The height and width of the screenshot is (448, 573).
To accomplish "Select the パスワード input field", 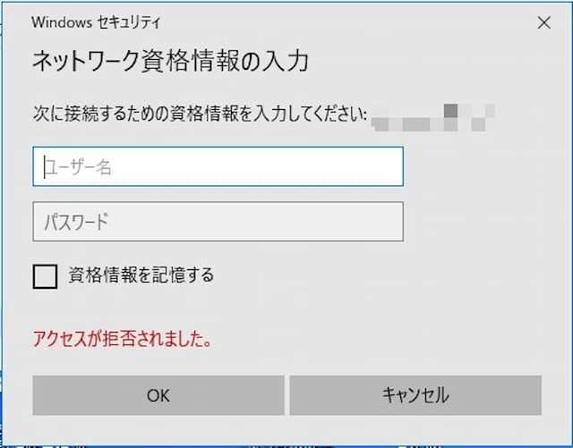I will 218,222.
